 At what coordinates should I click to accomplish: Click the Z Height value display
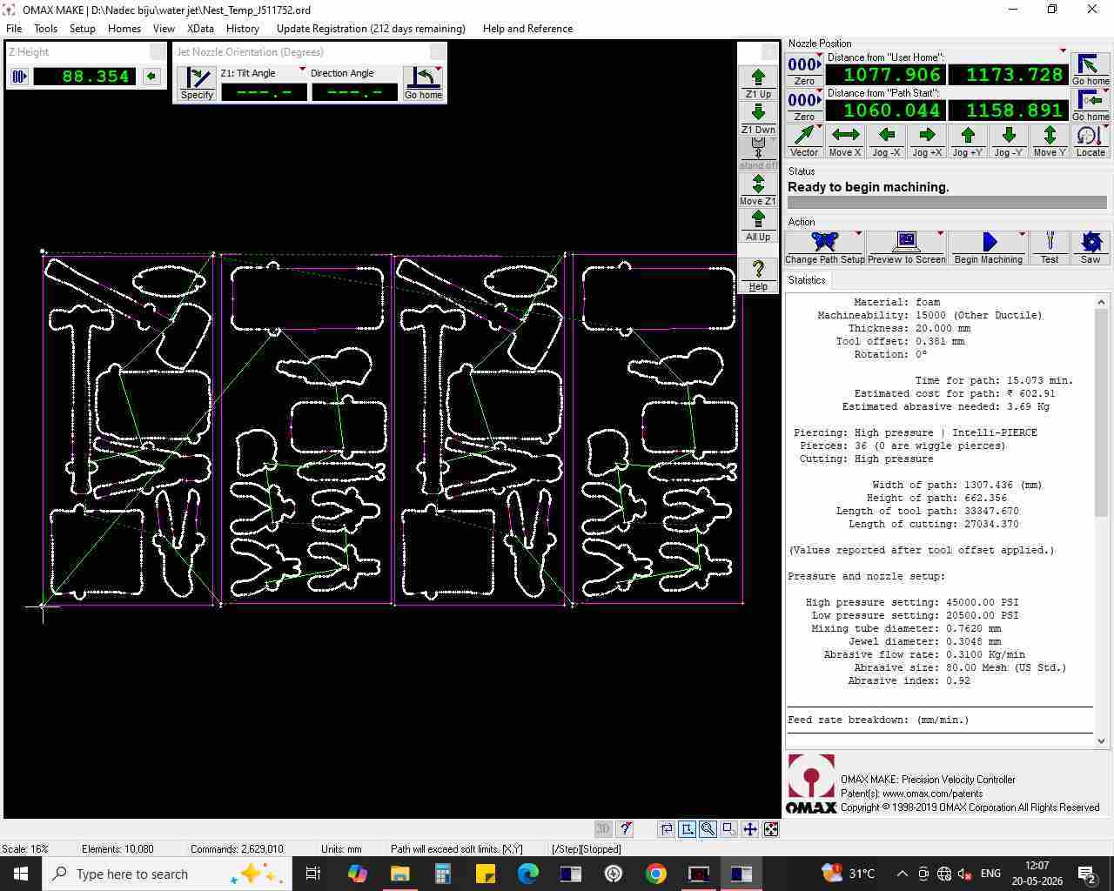pyautogui.click(x=84, y=77)
